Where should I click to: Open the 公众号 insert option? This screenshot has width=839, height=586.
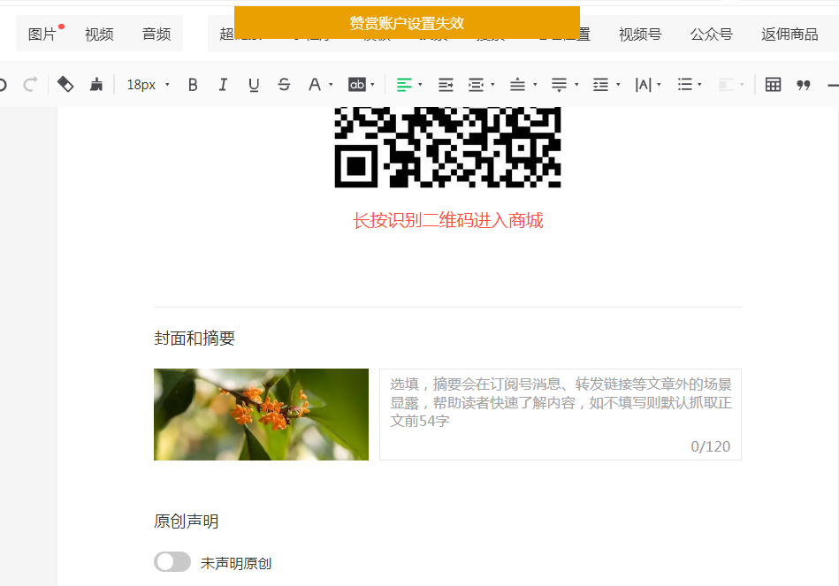coord(711,34)
